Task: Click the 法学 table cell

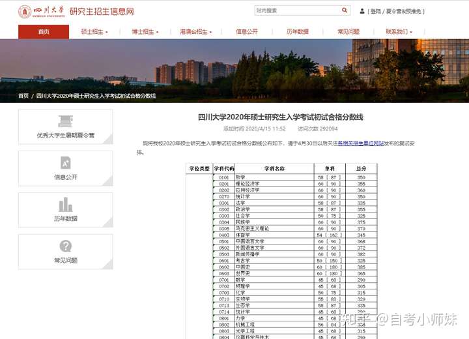Action: coord(274,203)
